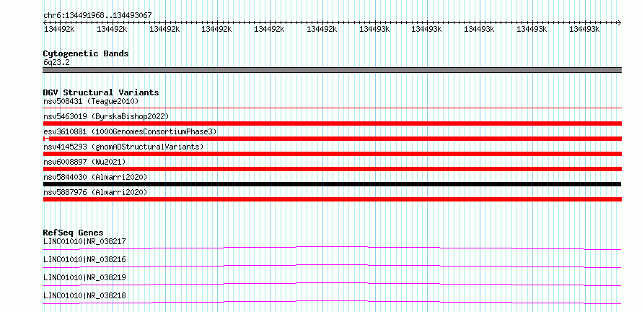
Task: Open the DGV Structural Variants track title
Action: 101,92
